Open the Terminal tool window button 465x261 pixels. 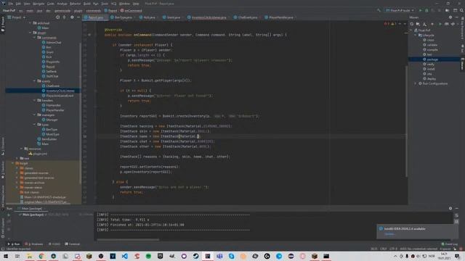(x=73, y=244)
